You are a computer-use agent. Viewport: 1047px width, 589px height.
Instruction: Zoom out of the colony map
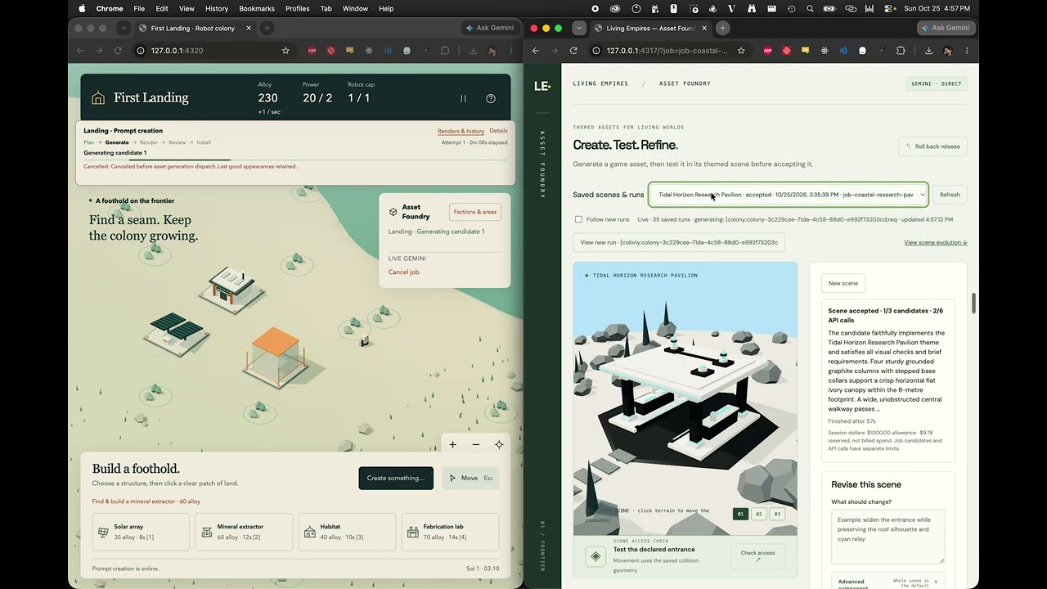click(x=476, y=444)
